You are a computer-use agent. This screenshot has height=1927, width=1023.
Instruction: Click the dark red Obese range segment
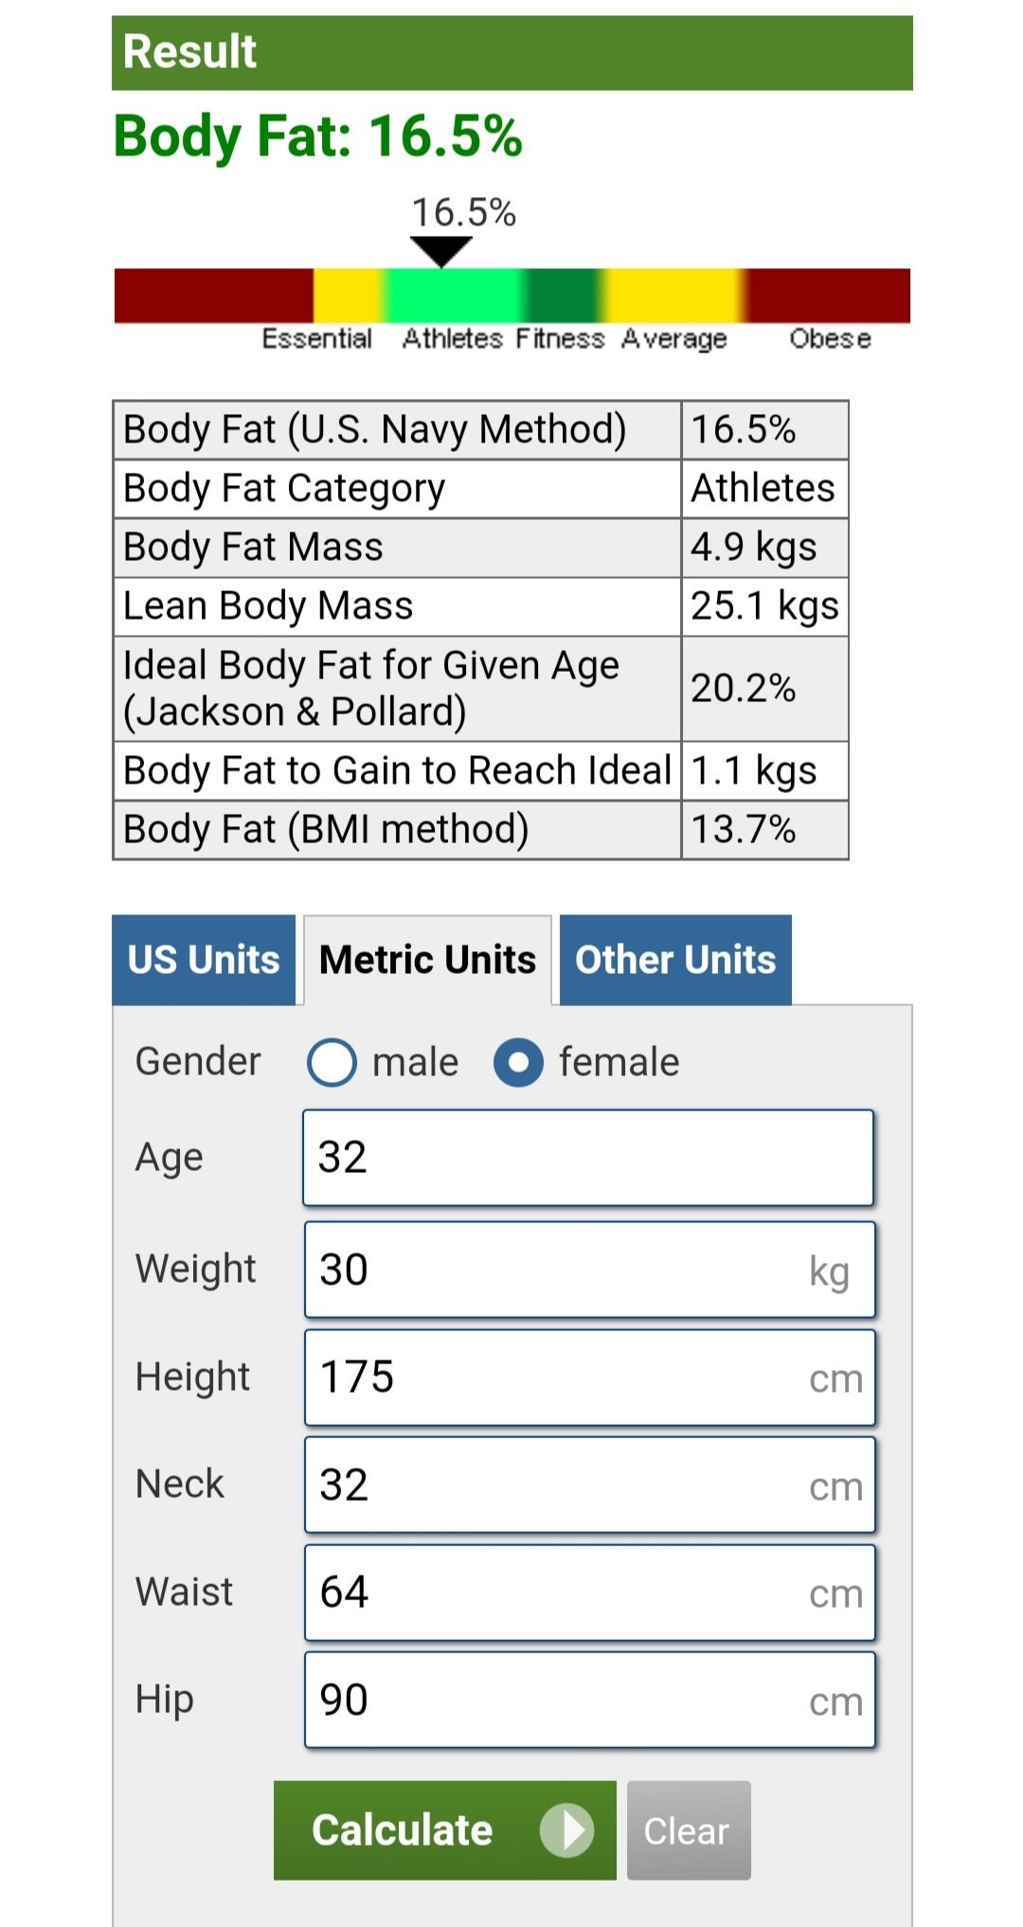click(829, 296)
